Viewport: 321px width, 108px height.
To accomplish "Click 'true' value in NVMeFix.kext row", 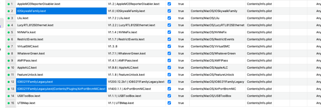I will click(181, 32).
